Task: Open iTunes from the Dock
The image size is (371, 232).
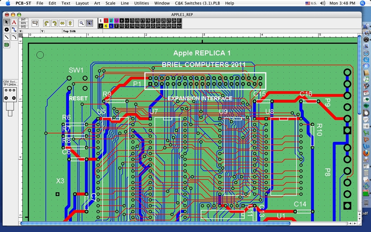Action: pos(366,79)
